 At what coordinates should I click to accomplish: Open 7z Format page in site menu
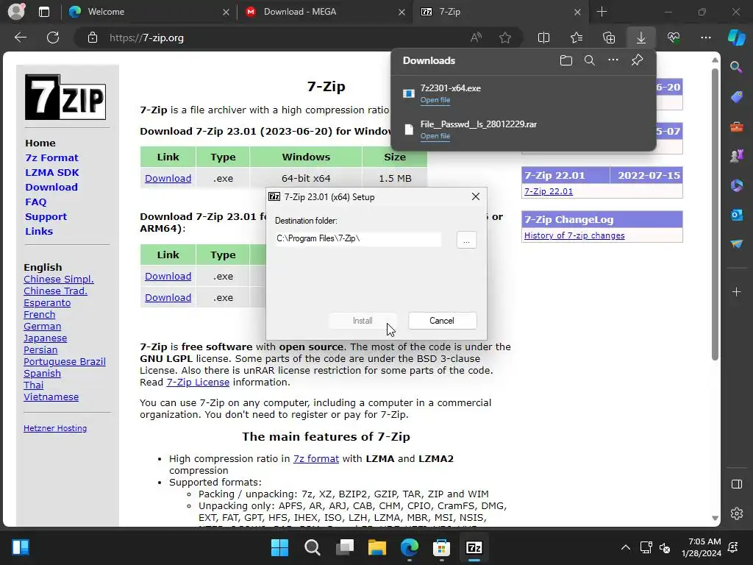point(51,157)
